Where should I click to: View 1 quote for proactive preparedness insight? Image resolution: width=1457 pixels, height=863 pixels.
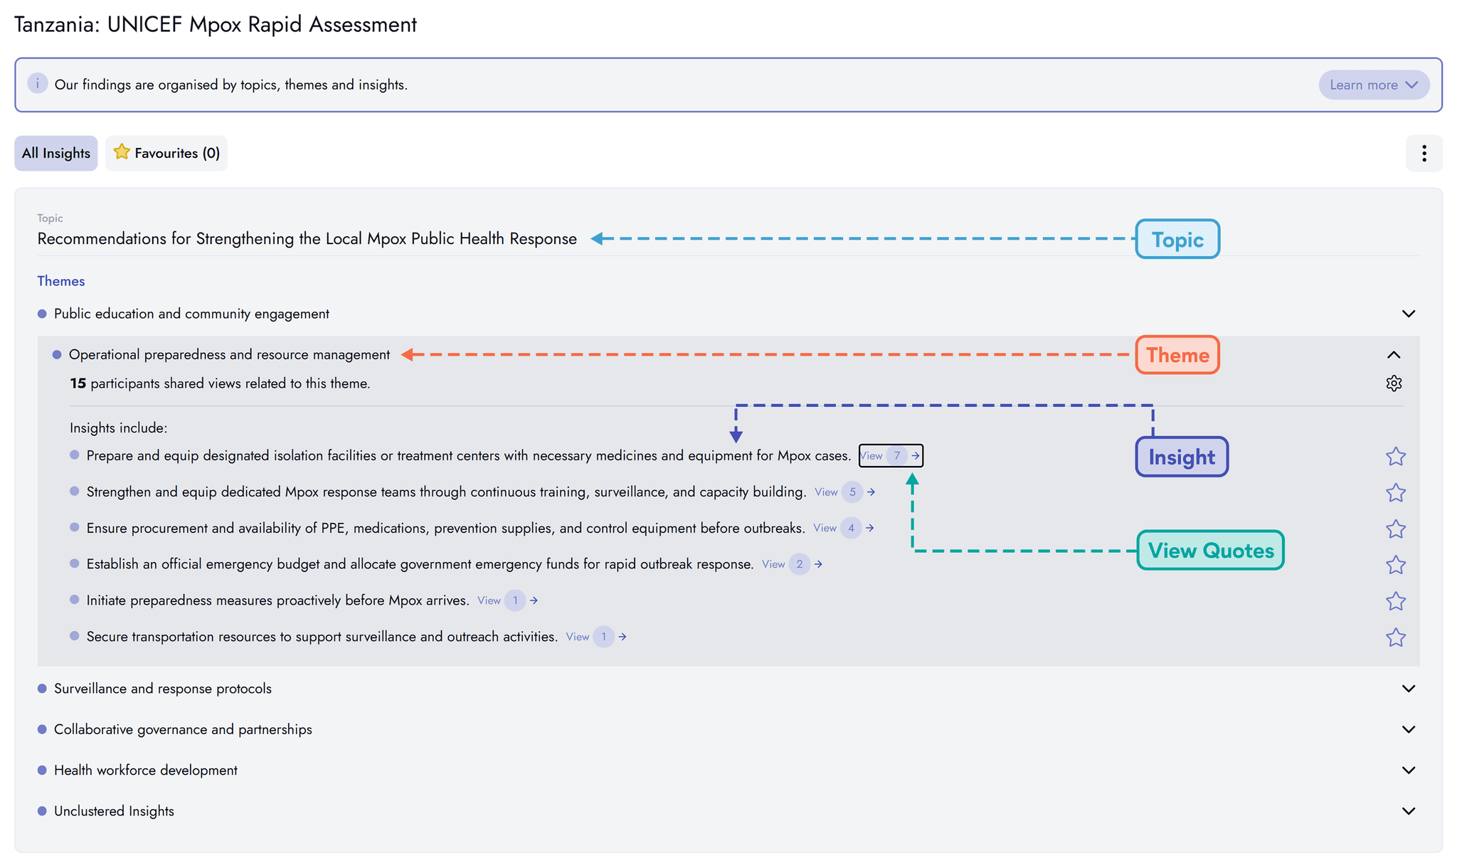coord(508,600)
